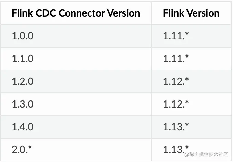Select the 1.2.0 connector version cell
Image resolution: width=233 pixels, height=162 pixels.
[x=23, y=81]
